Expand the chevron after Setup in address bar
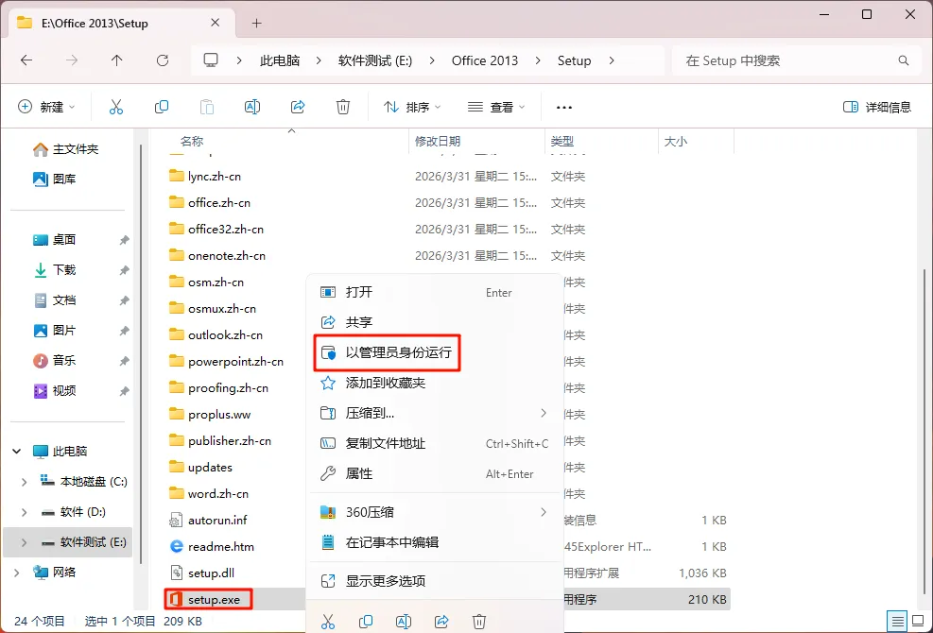The height and width of the screenshot is (633, 933). (x=612, y=60)
